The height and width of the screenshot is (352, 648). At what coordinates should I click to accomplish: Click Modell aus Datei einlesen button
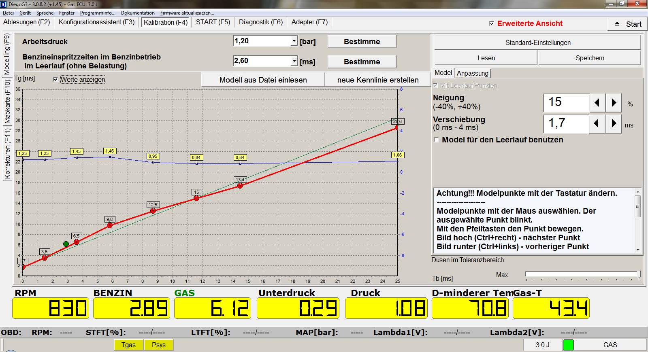pyautogui.click(x=263, y=80)
